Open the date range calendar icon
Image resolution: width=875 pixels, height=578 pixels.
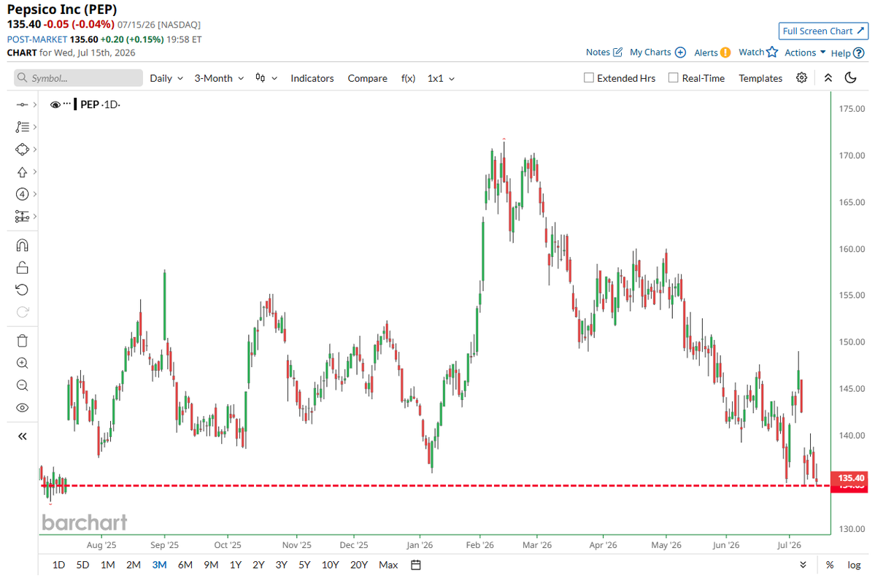(416, 565)
